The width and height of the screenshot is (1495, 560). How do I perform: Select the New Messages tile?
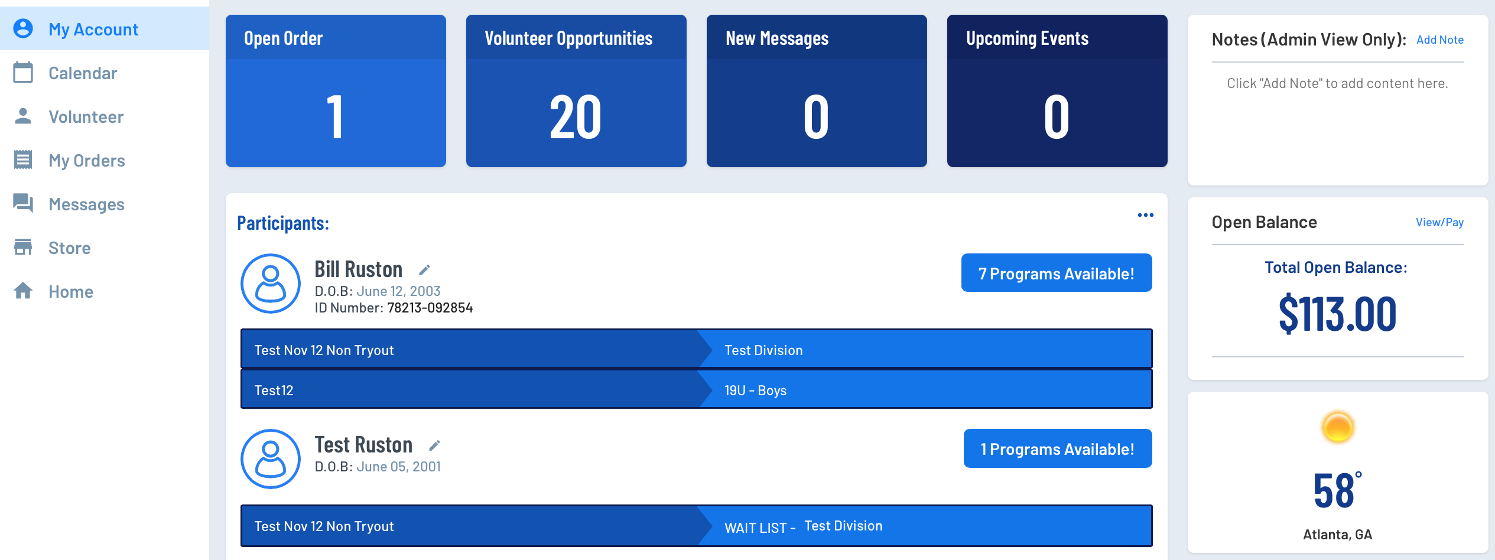pyautogui.click(x=817, y=91)
